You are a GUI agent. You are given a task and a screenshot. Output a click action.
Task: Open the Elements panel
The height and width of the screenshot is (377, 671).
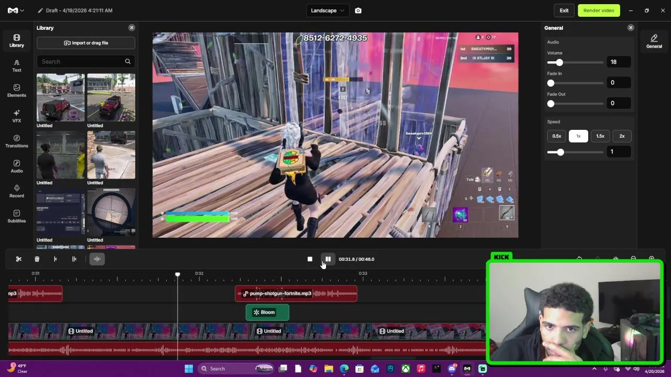click(x=16, y=91)
